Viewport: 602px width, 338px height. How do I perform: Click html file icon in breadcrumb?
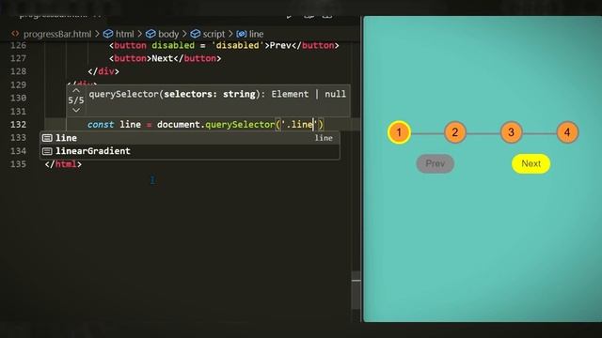click(x=15, y=34)
